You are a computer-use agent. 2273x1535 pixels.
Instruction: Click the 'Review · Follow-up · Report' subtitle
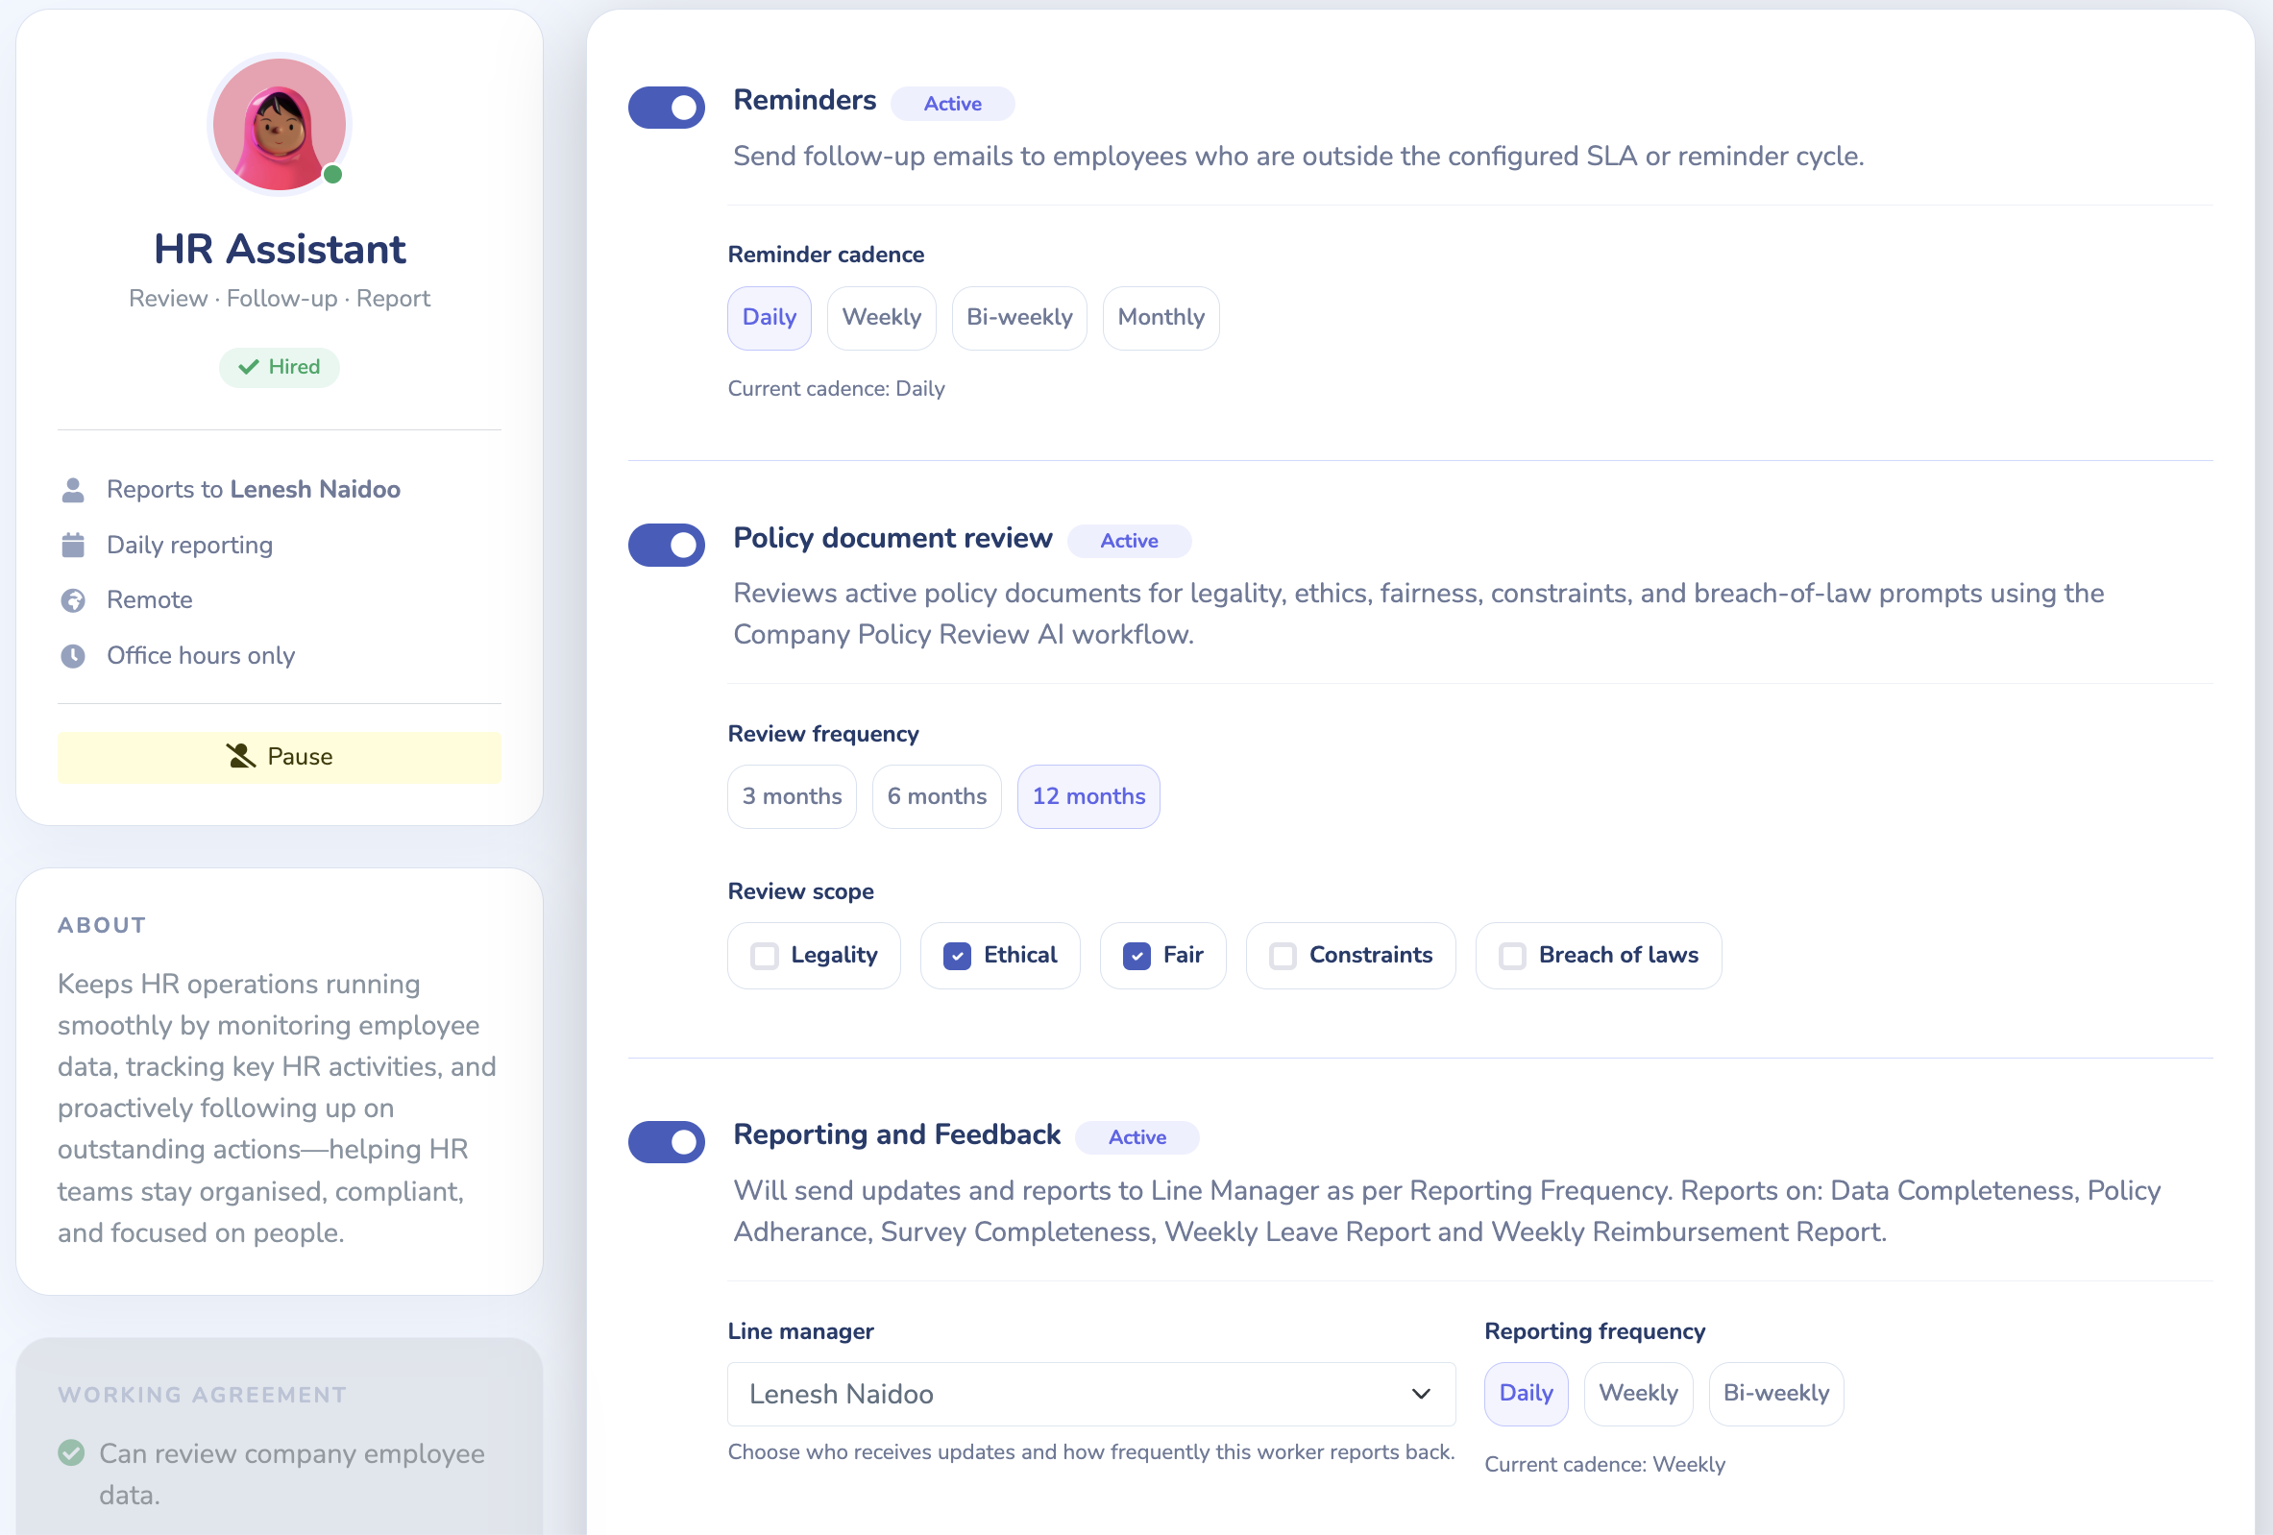tap(280, 299)
